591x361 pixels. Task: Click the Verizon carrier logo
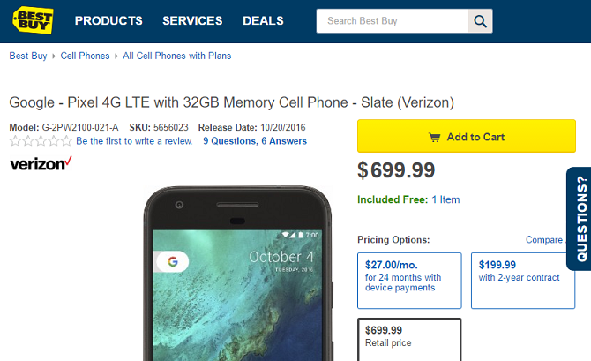pos(41,163)
